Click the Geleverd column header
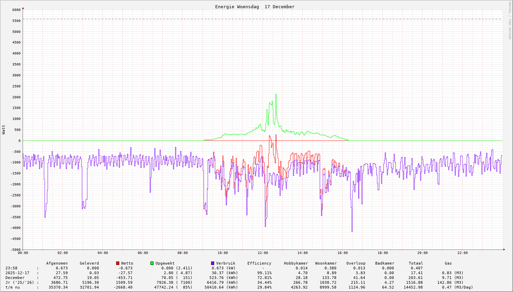 pyautogui.click(x=89, y=264)
